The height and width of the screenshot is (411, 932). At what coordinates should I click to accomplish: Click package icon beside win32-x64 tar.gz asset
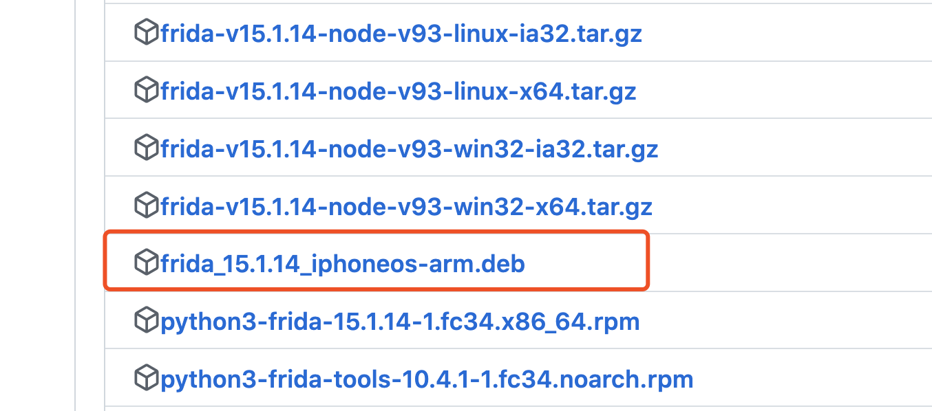coord(146,205)
